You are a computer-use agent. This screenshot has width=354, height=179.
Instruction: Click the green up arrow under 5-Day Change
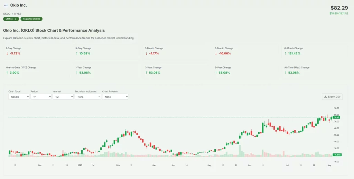click(x=77, y=53)
